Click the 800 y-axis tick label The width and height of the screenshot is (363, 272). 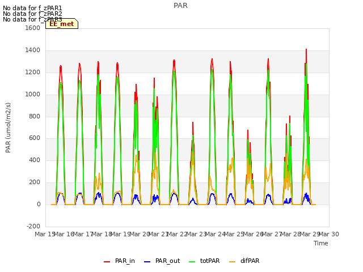(35, 116)
